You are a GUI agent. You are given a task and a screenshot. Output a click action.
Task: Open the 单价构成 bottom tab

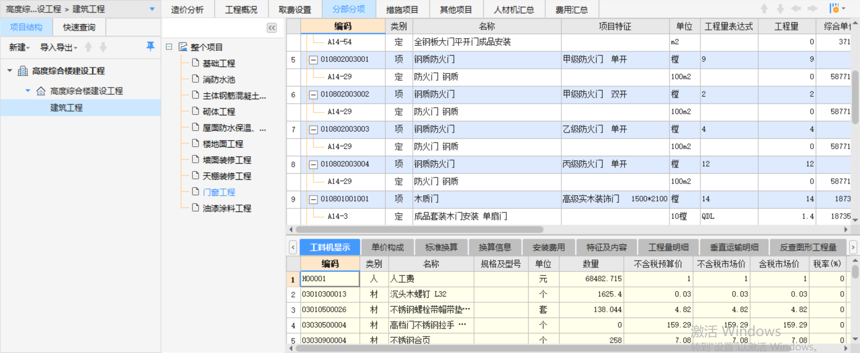click(x=387, y=247)
